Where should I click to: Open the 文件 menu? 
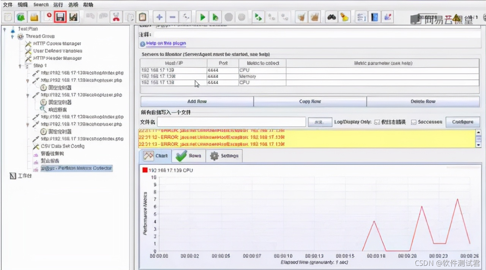tap(8, 5)
